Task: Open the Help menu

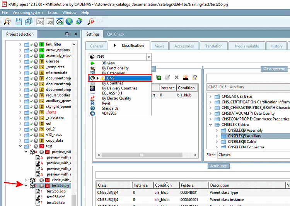Action: coord(85,13)
